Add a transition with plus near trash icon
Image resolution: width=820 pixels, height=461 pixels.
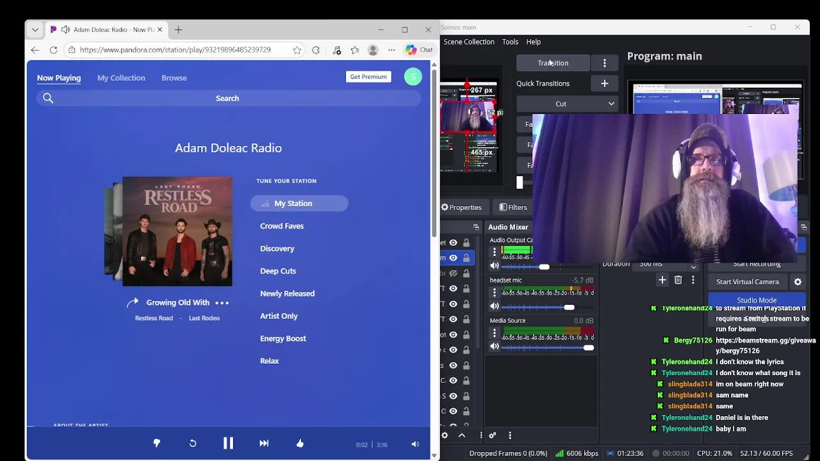point(662,280)
